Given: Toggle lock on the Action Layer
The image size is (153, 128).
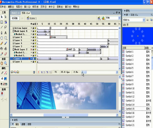Looking at the screenshot, I should coord(33,28).
